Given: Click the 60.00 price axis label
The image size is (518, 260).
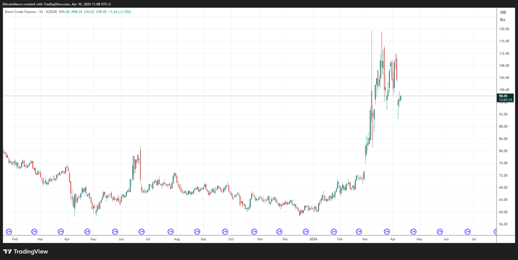Looking at the screenshot, I should tap(503, 212).
